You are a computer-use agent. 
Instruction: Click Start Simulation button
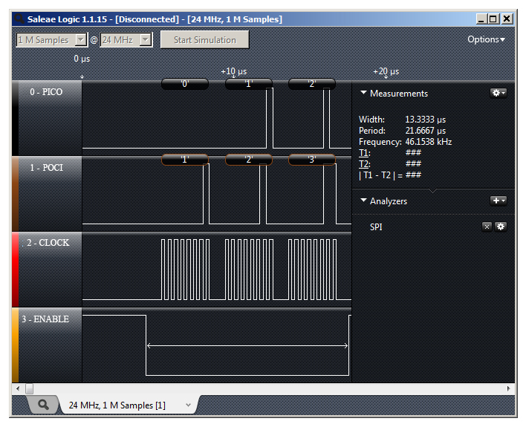click(x=204, y=40)
